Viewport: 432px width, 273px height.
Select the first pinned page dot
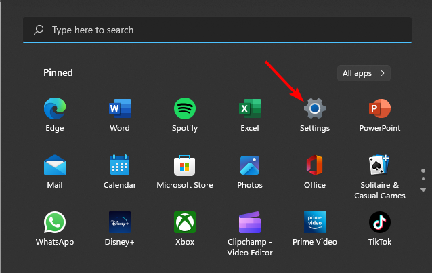click(423, 171)
